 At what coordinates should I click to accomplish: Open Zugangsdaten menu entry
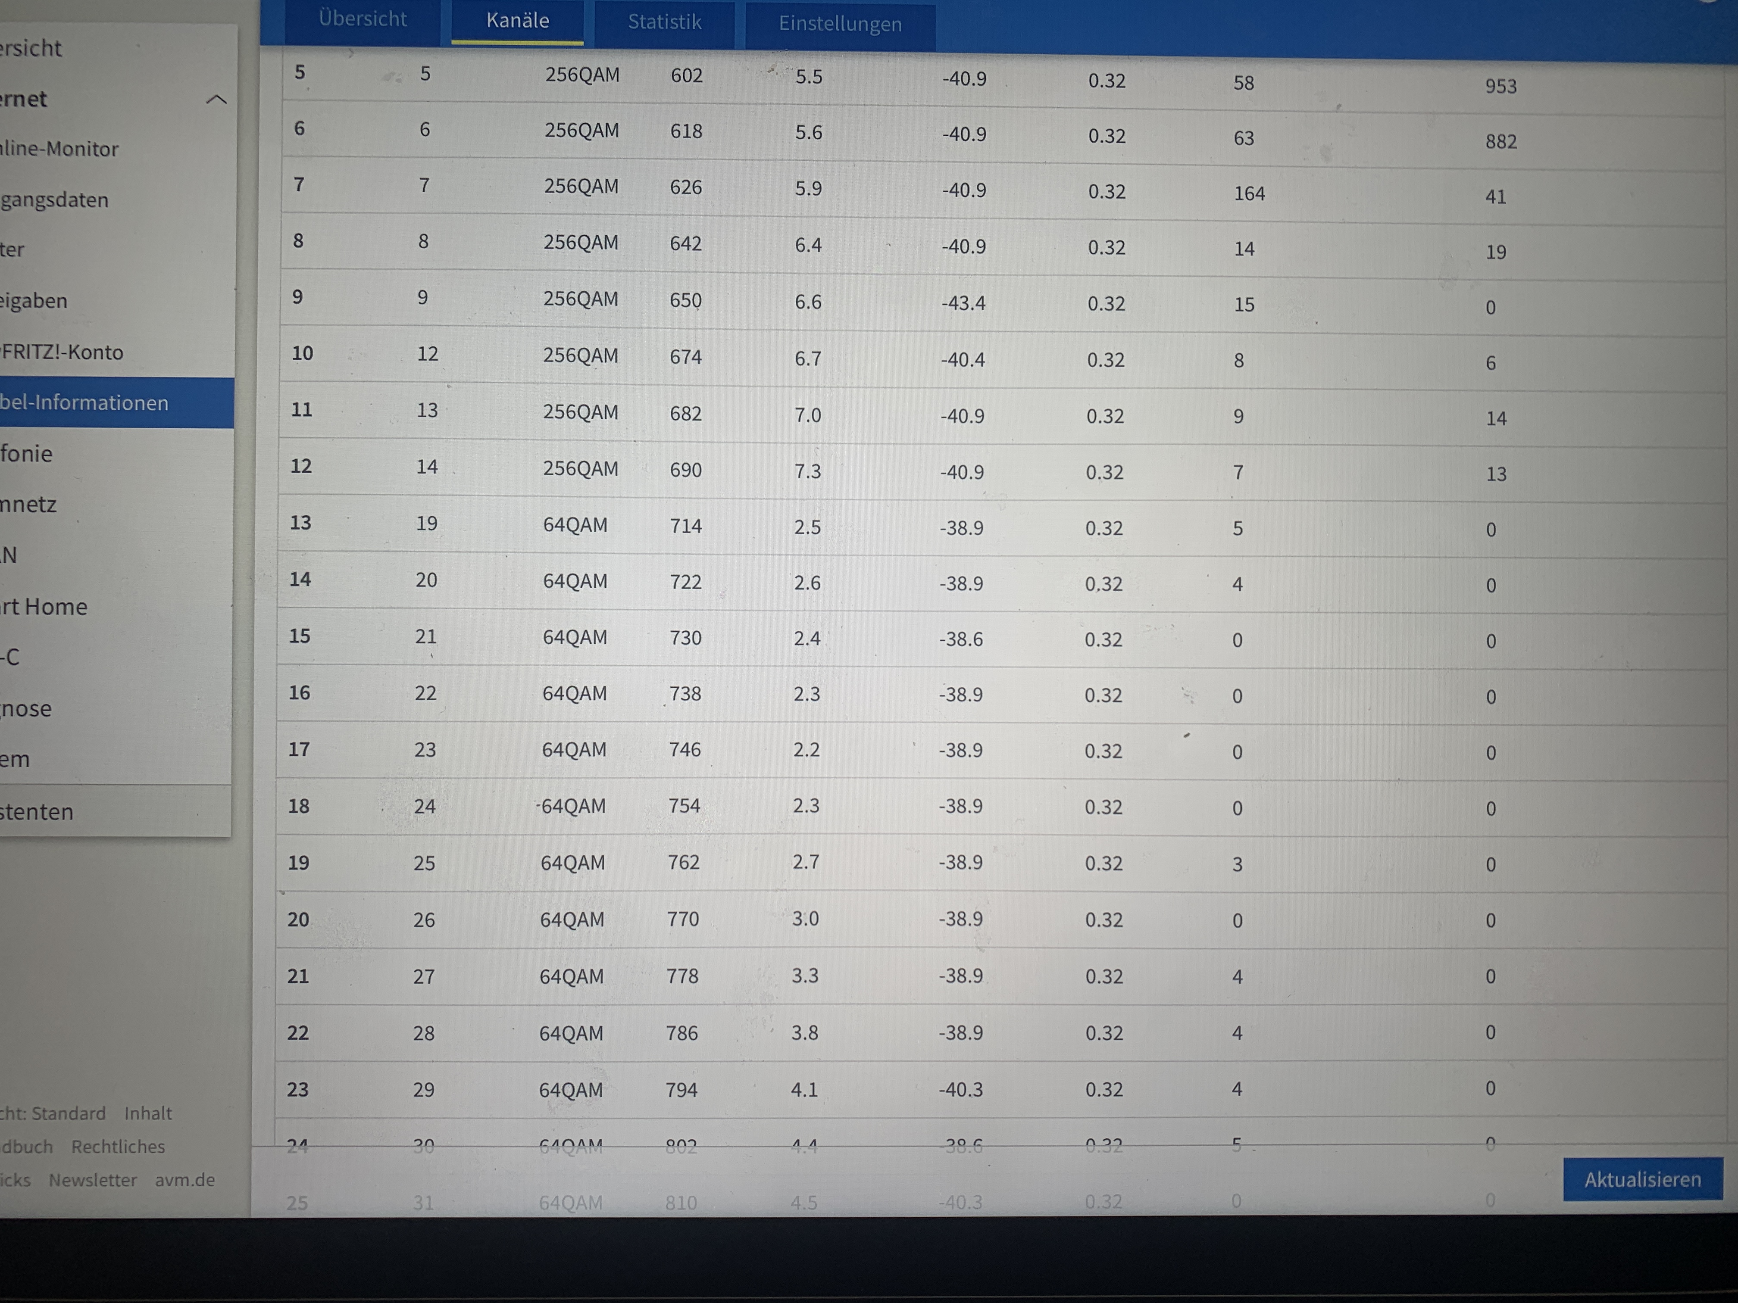[x=54, y=200]
